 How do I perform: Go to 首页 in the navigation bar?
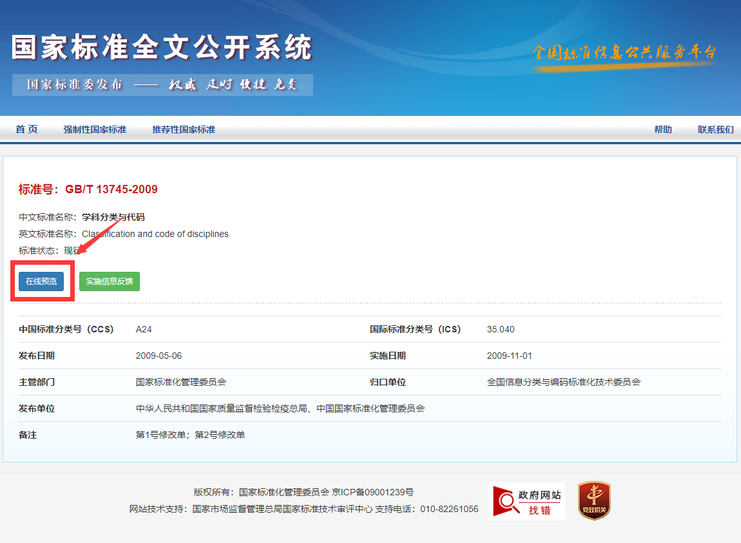(x=26, y=129)
